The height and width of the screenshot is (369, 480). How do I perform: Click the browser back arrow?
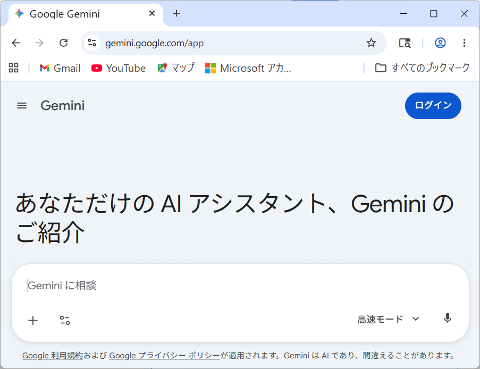pyautogui.click(x=15, y=43)
